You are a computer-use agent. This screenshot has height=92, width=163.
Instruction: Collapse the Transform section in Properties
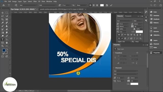point(114,53)
